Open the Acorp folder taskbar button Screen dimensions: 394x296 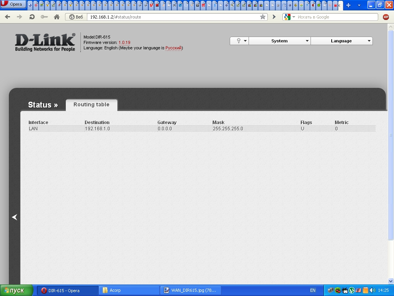click(x=129, y=291)
